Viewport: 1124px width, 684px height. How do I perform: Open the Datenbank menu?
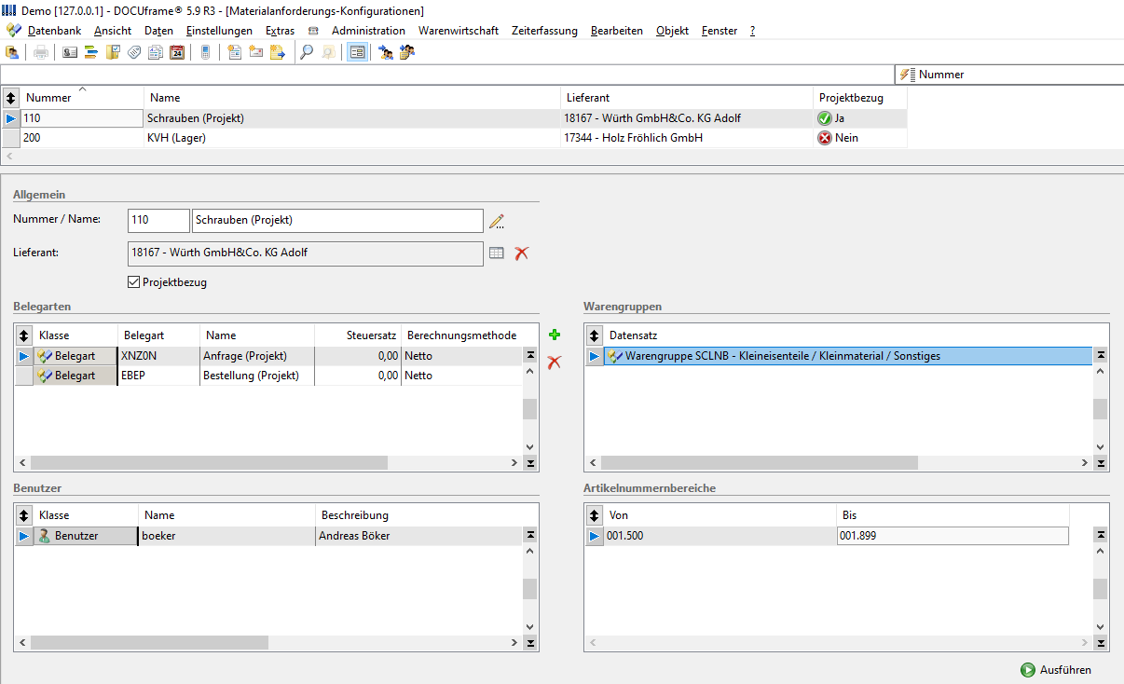(x=54, y=31)
